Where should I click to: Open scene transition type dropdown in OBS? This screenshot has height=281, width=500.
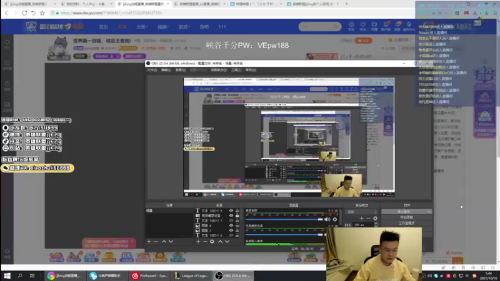click(x=361, y=212)
